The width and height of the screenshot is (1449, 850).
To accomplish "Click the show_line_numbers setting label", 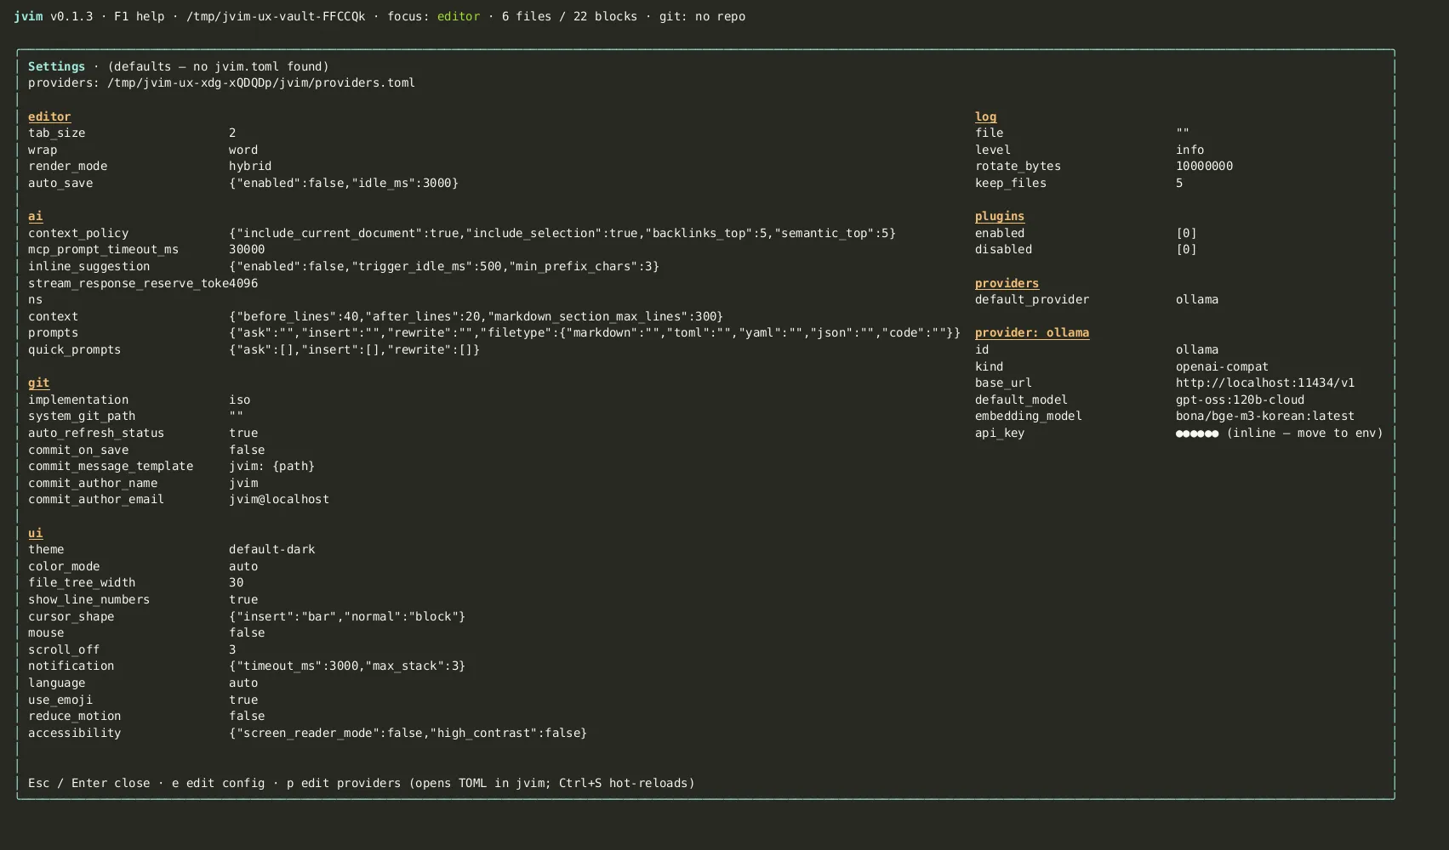I will [x=88, y=599].
